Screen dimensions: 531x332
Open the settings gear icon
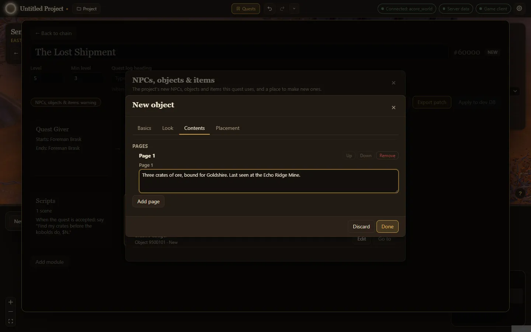519,8
